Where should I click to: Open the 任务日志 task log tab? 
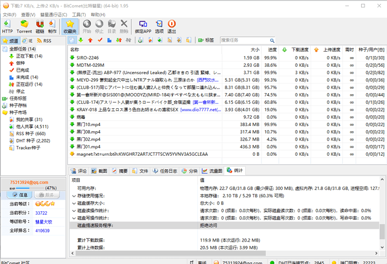(x=165, y=171)
